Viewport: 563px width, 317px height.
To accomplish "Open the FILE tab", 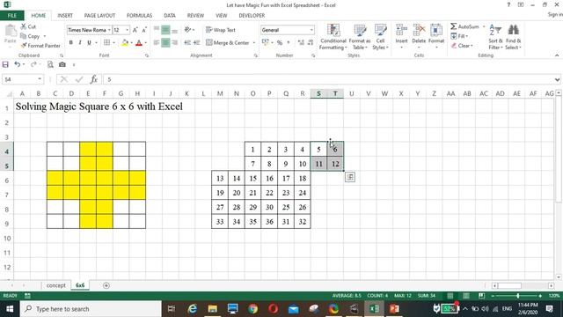I will tap(11, 16).
